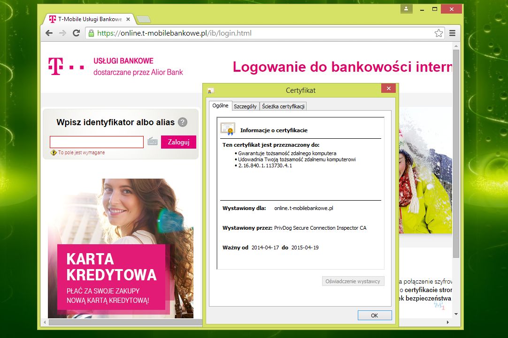Close the Certyfikat dialog
Screen dimensions: 508x338
pos(388,88)
